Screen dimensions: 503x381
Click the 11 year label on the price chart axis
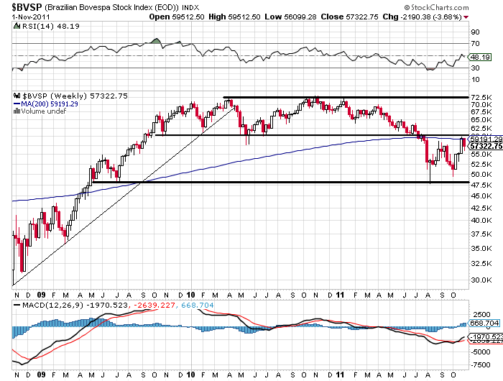point(340,295)
